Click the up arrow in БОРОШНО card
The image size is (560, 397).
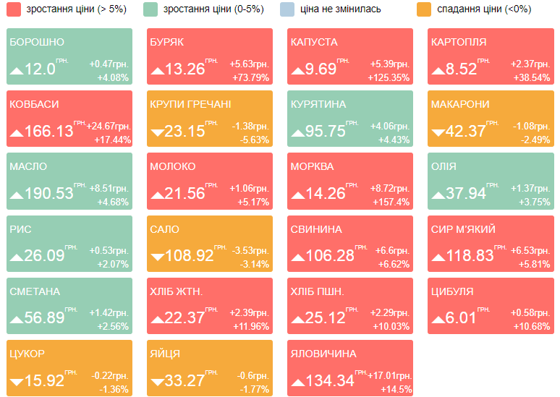17,70
